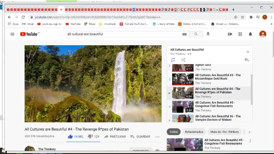
Task: Click thumbnail of Aghori Sect video
Action: coord(183,68)
